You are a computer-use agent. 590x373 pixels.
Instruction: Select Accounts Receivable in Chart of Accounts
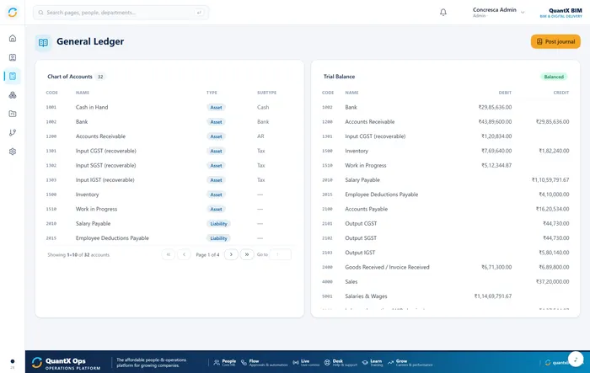pyautogui.click(x=169, y=136)
